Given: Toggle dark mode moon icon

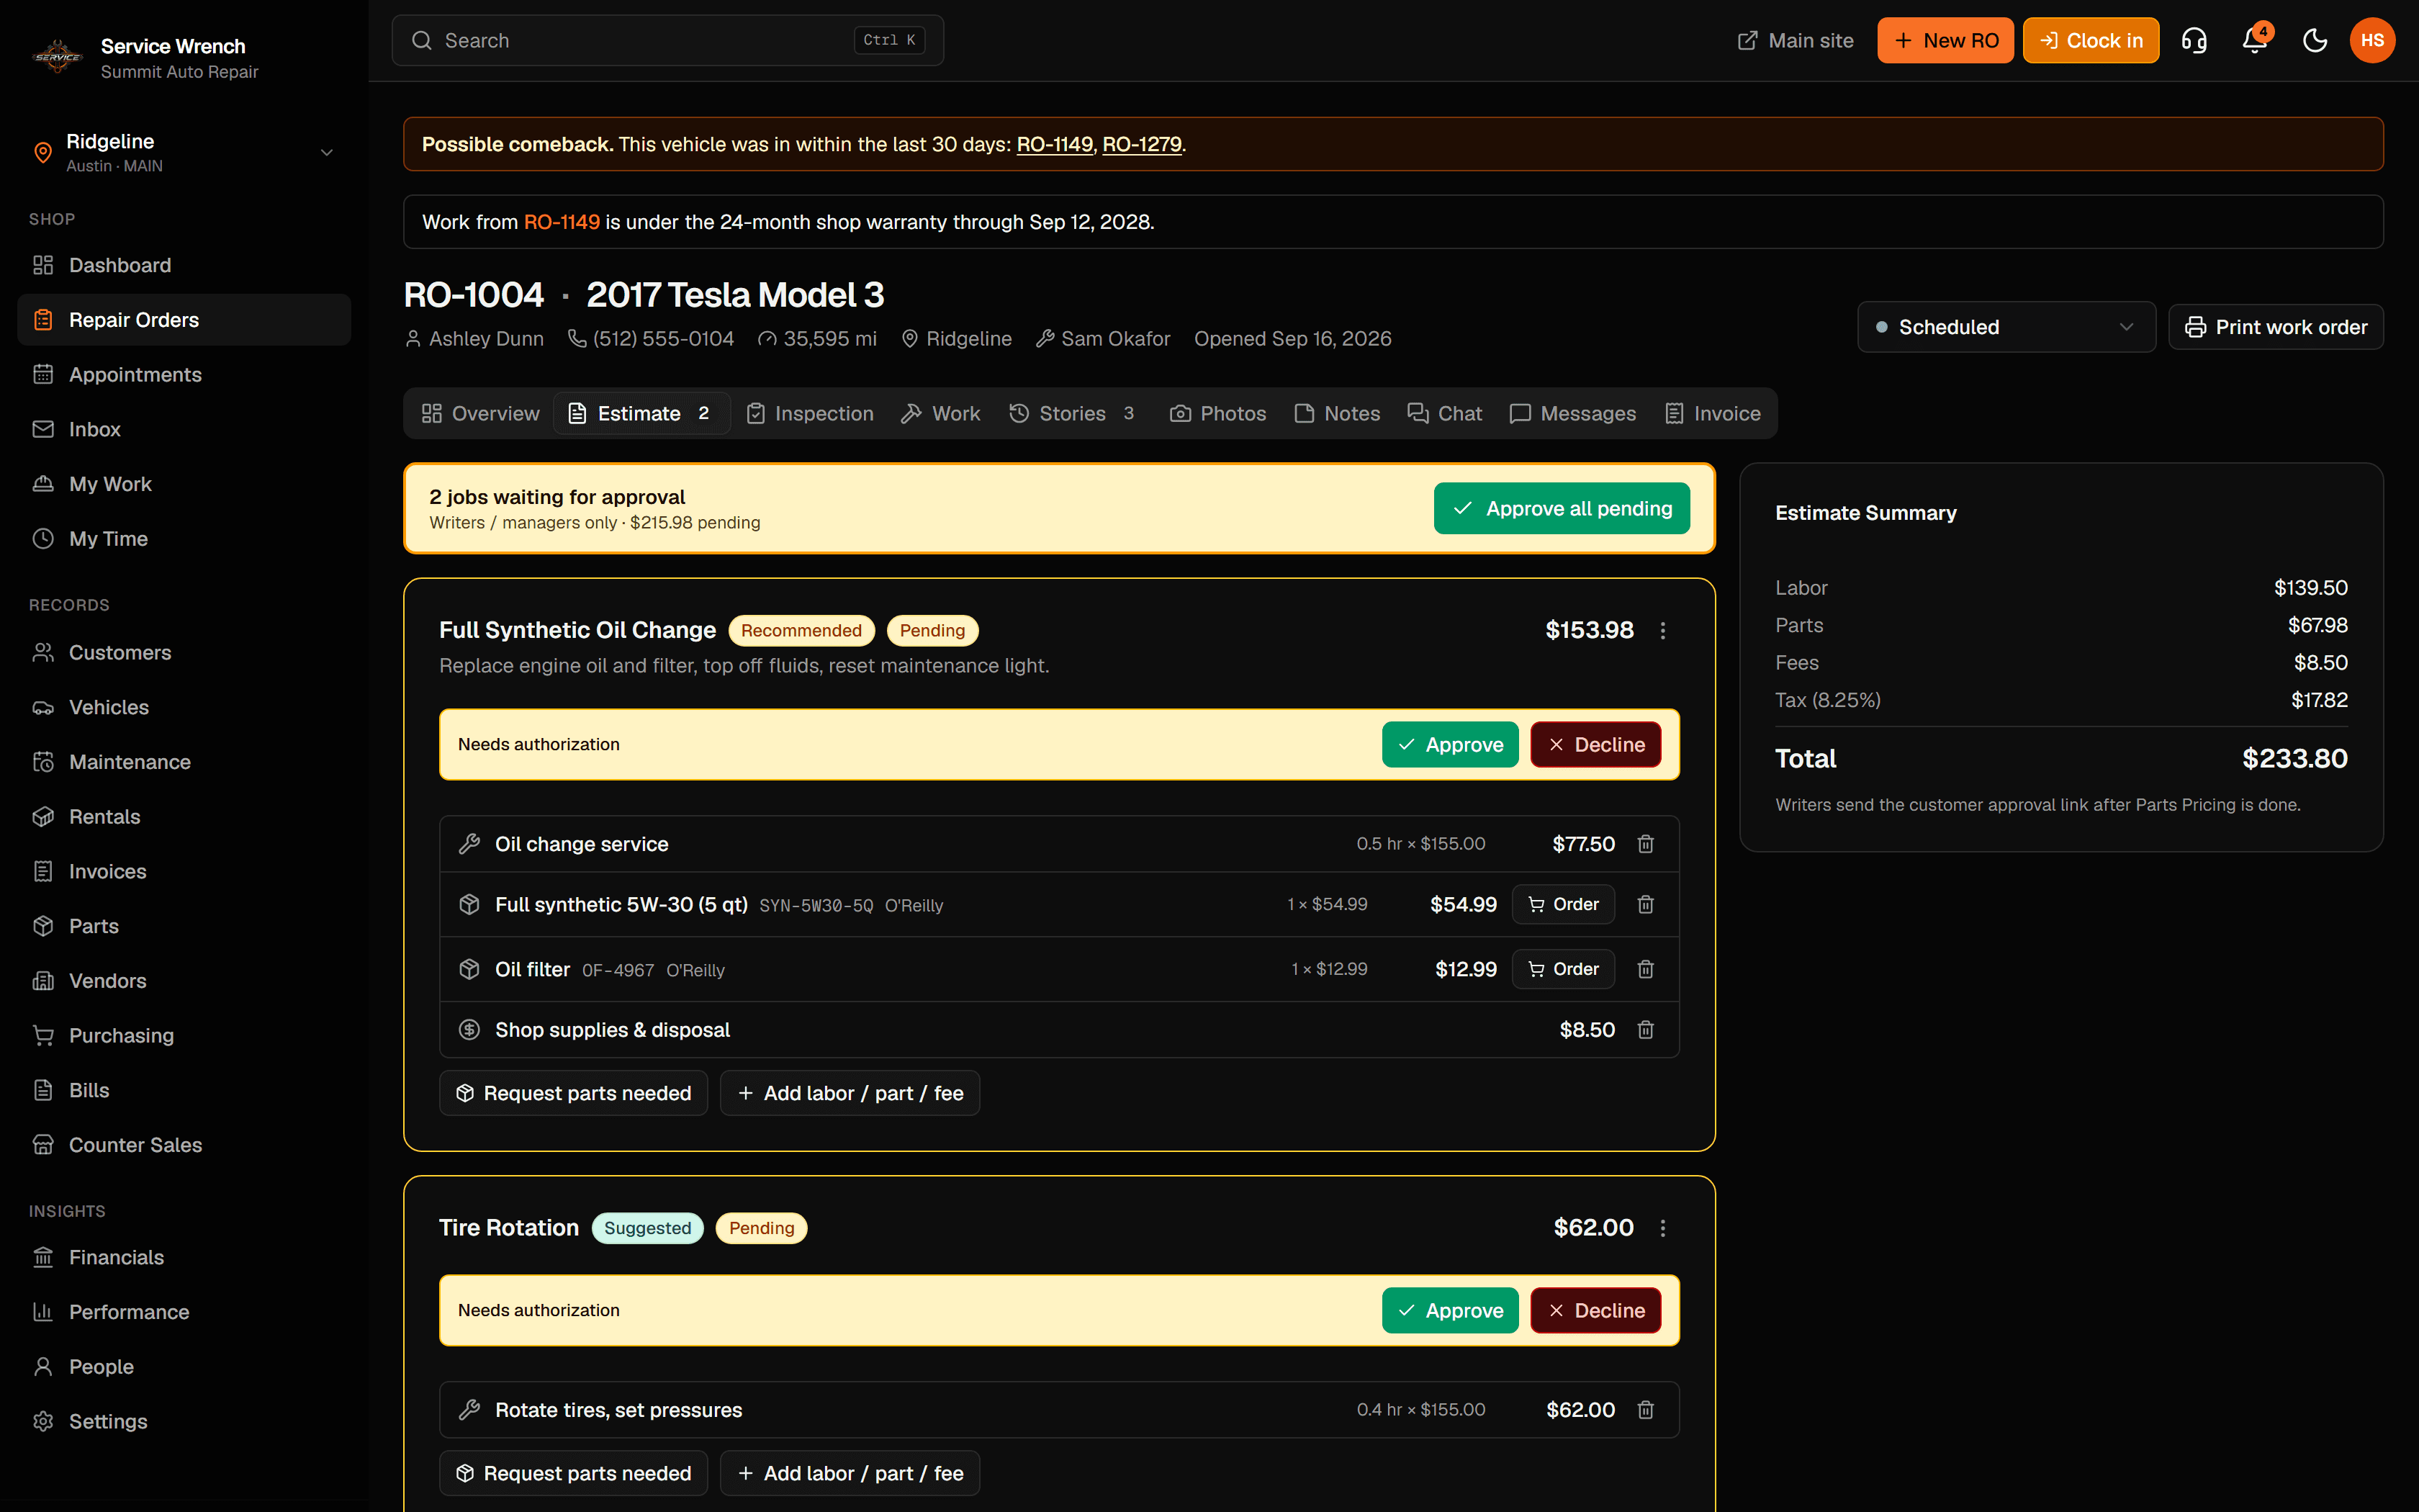Looking at the screenshot, I should [x=2314, y=40].
